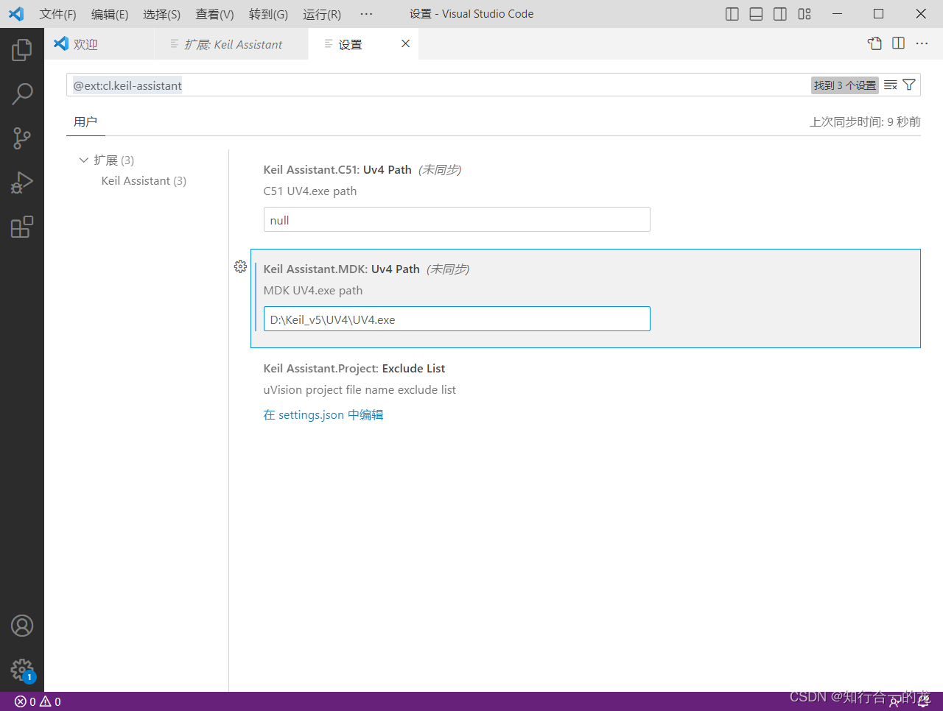Open the menu bar overflow ... menu
Screen dimensions: 943x711
366,13
